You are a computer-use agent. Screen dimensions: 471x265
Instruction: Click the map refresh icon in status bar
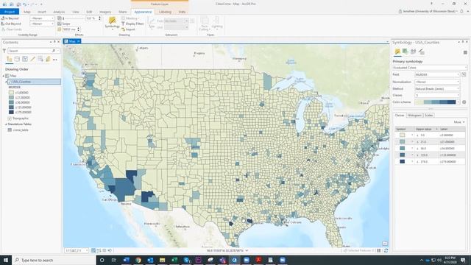(386, 250)
